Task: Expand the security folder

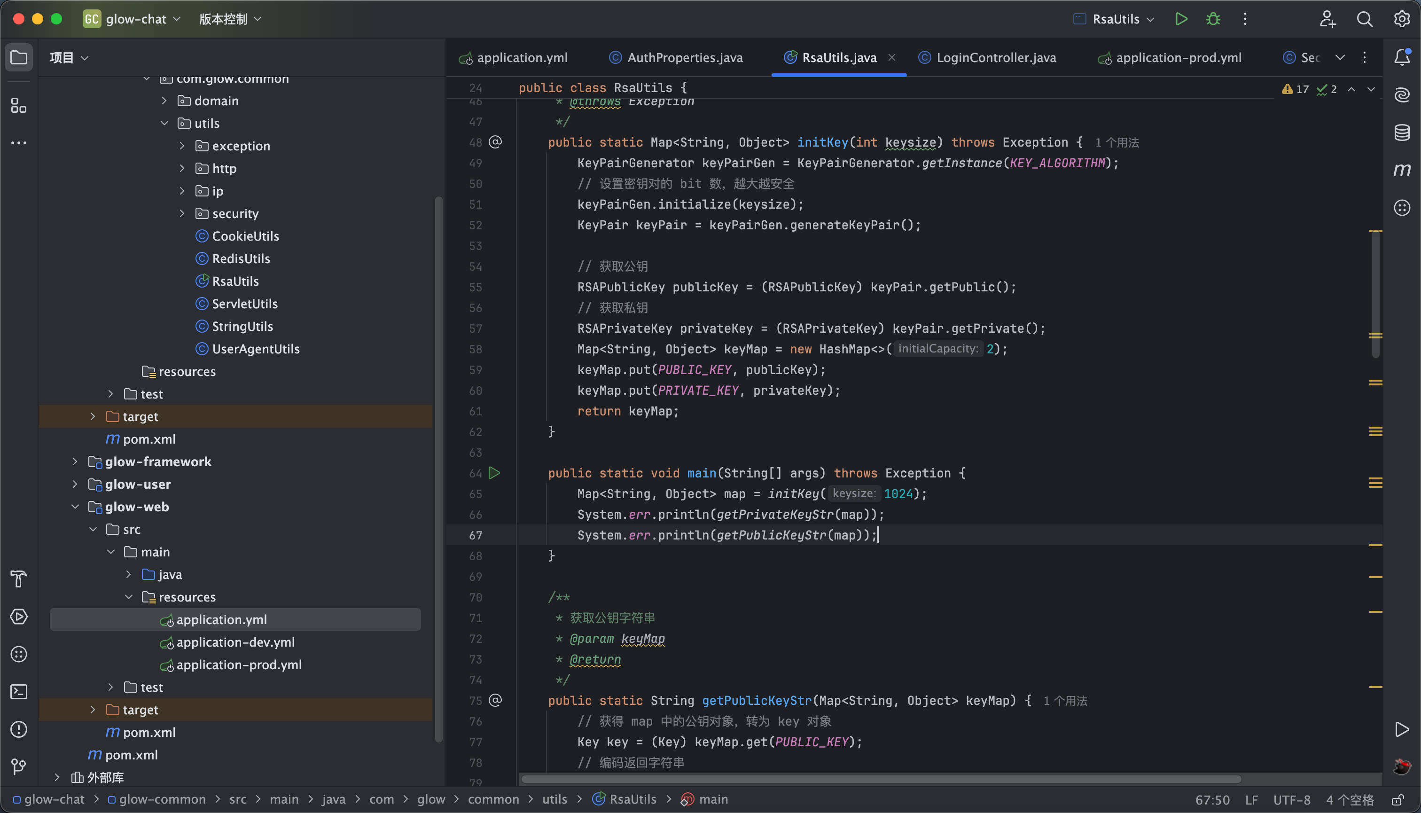Action: coord(182,213)
